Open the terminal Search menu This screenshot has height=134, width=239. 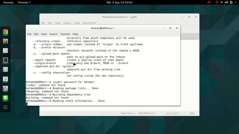(x=53, y=34)
